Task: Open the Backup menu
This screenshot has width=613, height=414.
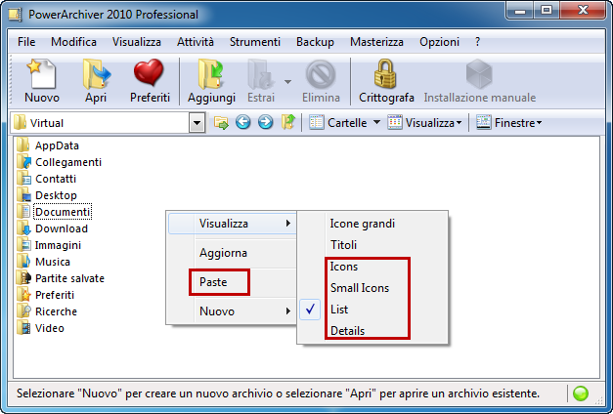Action: click(315, 42)
